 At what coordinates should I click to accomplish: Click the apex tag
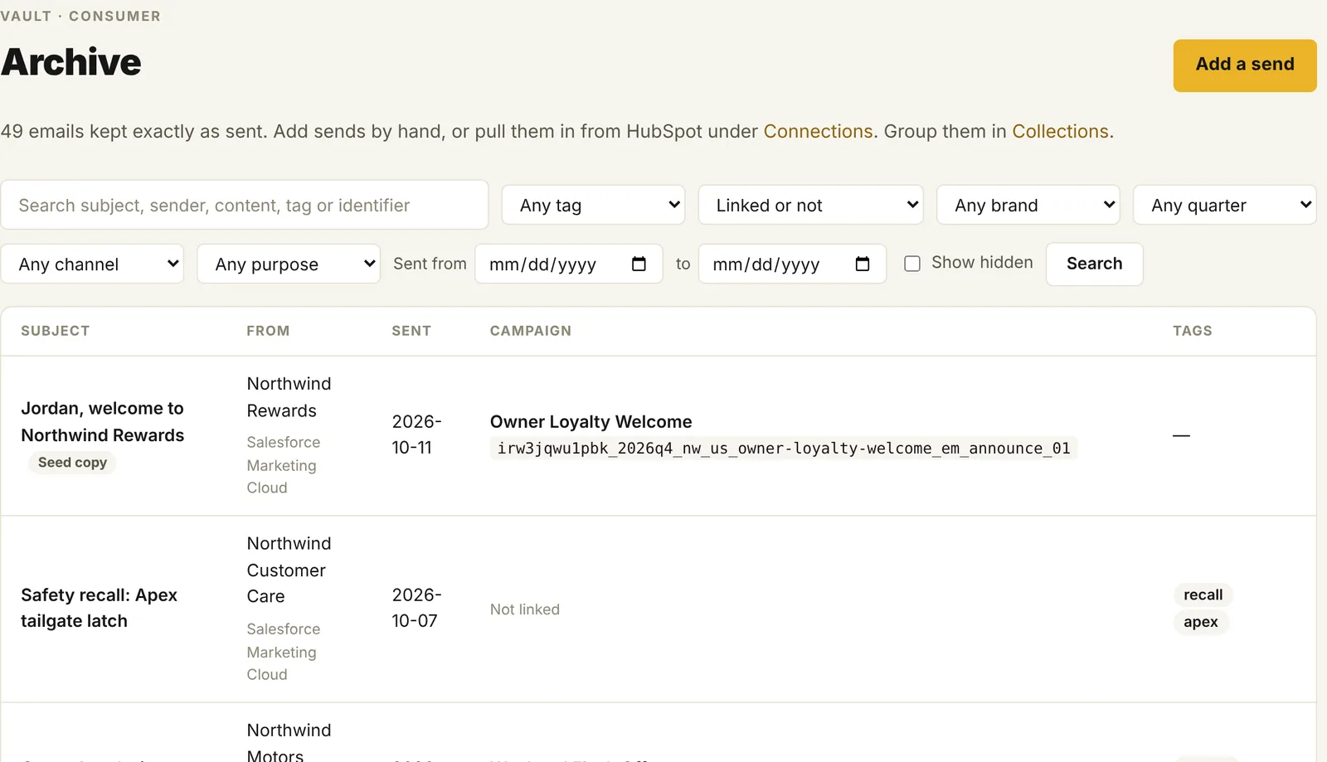1201,622
